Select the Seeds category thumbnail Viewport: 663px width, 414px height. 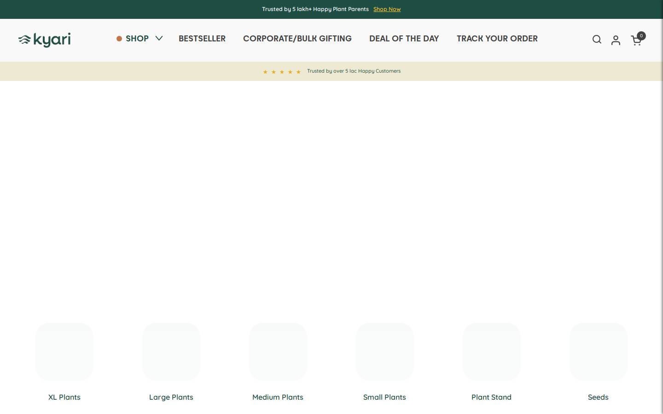click(599, 352)
